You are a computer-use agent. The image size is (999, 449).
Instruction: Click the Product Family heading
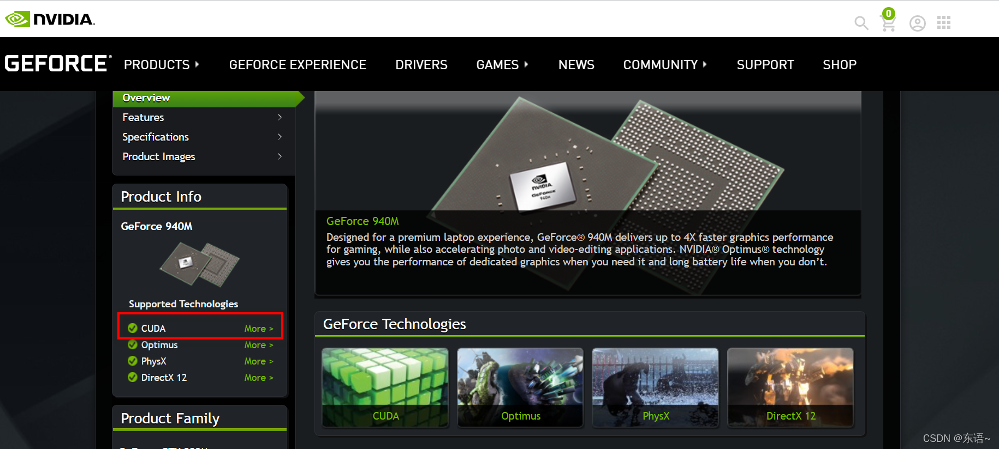[x=170, y=418]
